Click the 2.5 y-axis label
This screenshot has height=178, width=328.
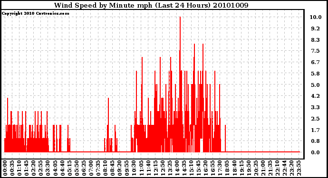point(316,119)
